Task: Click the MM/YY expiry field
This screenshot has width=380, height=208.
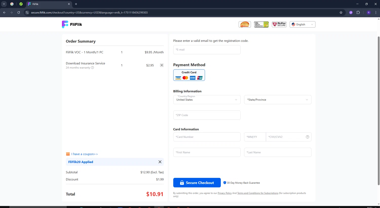Action: click(x=255, y=137)
